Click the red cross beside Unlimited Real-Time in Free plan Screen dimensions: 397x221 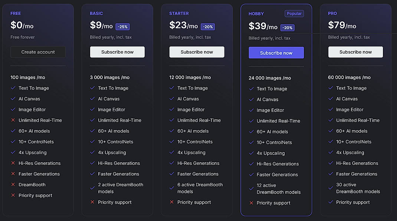(13, 120)
